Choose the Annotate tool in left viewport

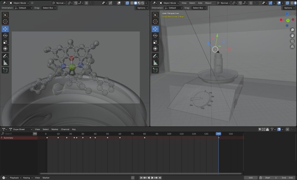coord(5,56)
